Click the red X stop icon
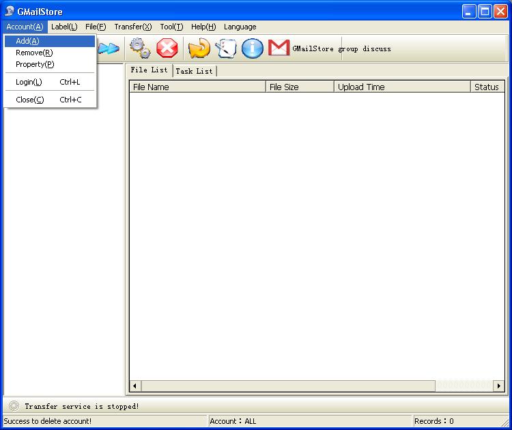512x430 pixels. [x=167, y=48]
